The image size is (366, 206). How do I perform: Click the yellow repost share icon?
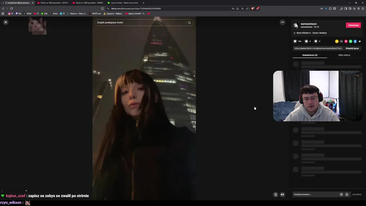[x=337, y=41]
